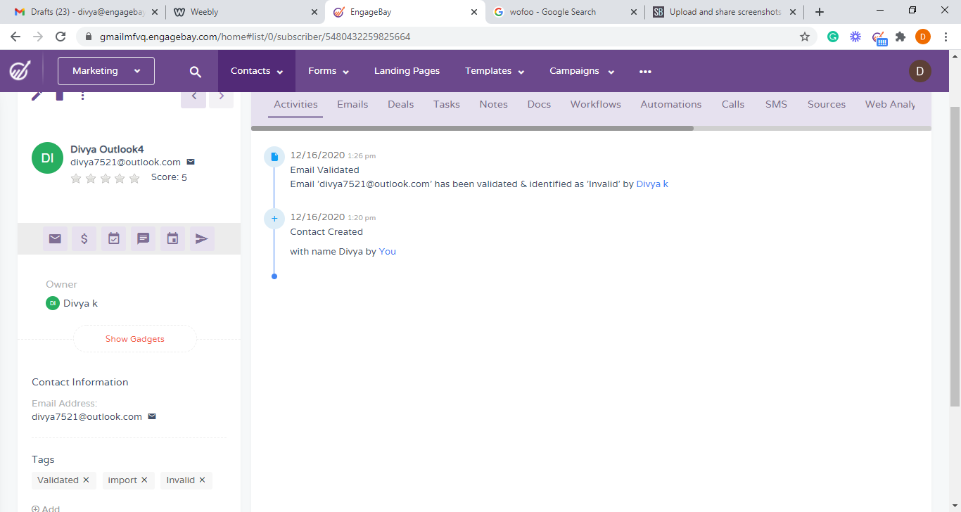Expand the Forms menu
Image resolution: width=961 pixels, height=512 pixels.
(329, 71)
